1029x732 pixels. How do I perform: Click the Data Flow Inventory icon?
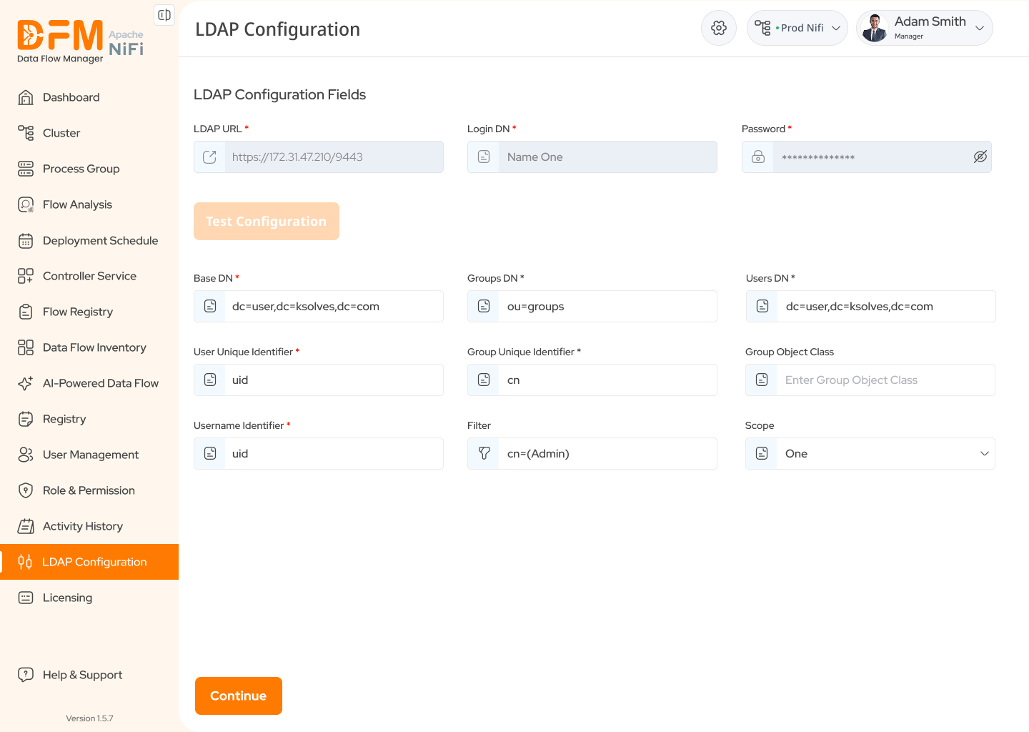point(26,347)
